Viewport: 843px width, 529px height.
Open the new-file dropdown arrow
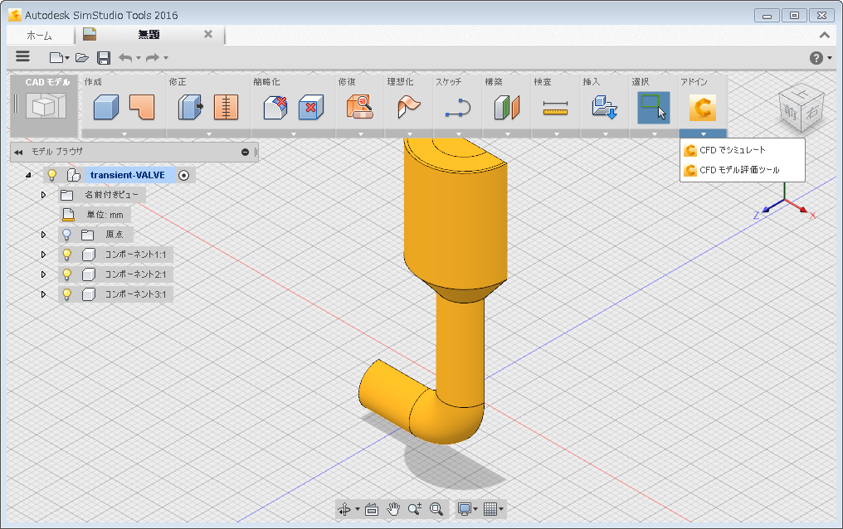(67, 58)
